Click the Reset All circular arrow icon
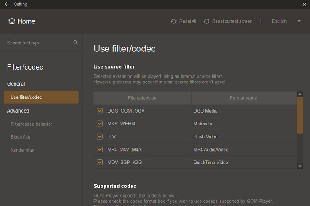The width and height of the screenshot is (310, 206). coord(174,21)
